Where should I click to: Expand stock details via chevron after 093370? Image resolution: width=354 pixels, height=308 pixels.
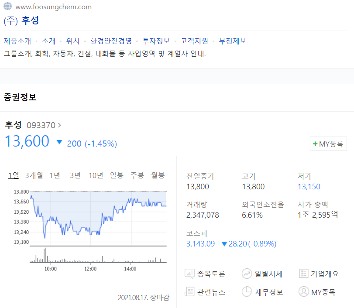[59, 125]
